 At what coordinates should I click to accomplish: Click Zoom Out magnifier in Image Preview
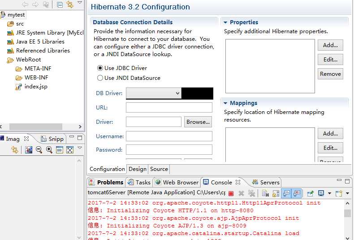pyautogui.click(x=39, y=149)
